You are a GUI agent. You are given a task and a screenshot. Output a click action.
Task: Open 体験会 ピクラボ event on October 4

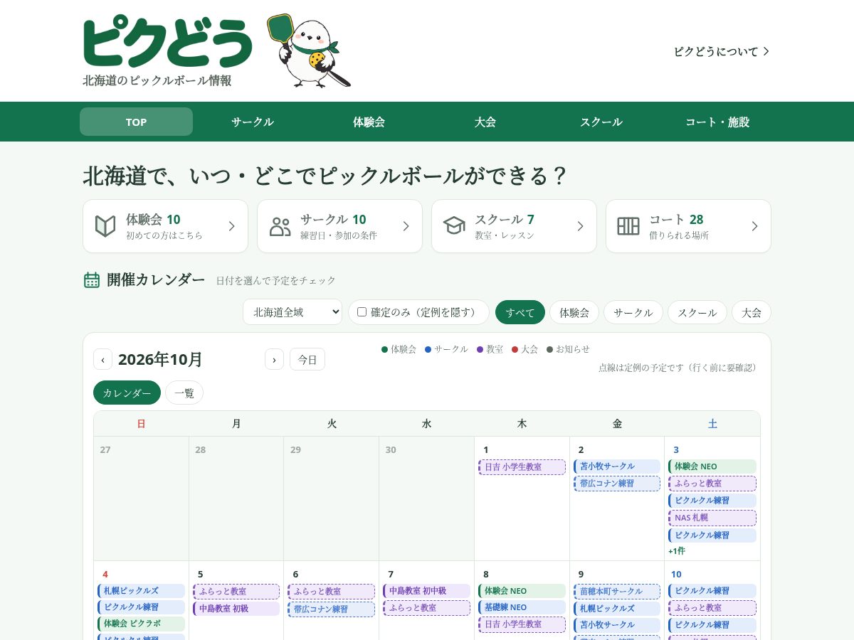pyautogui.click(x=141, y=624)
